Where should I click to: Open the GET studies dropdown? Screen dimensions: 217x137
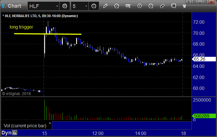coord(128,6)
